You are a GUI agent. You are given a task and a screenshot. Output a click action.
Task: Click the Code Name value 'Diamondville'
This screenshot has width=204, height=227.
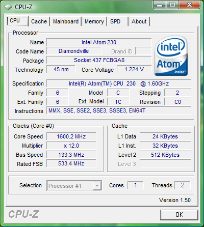point(74,51)
